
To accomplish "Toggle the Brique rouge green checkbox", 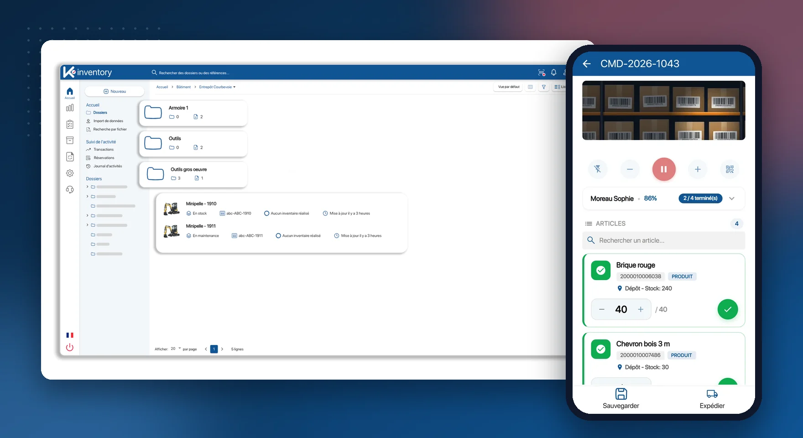I will [601, 271].
